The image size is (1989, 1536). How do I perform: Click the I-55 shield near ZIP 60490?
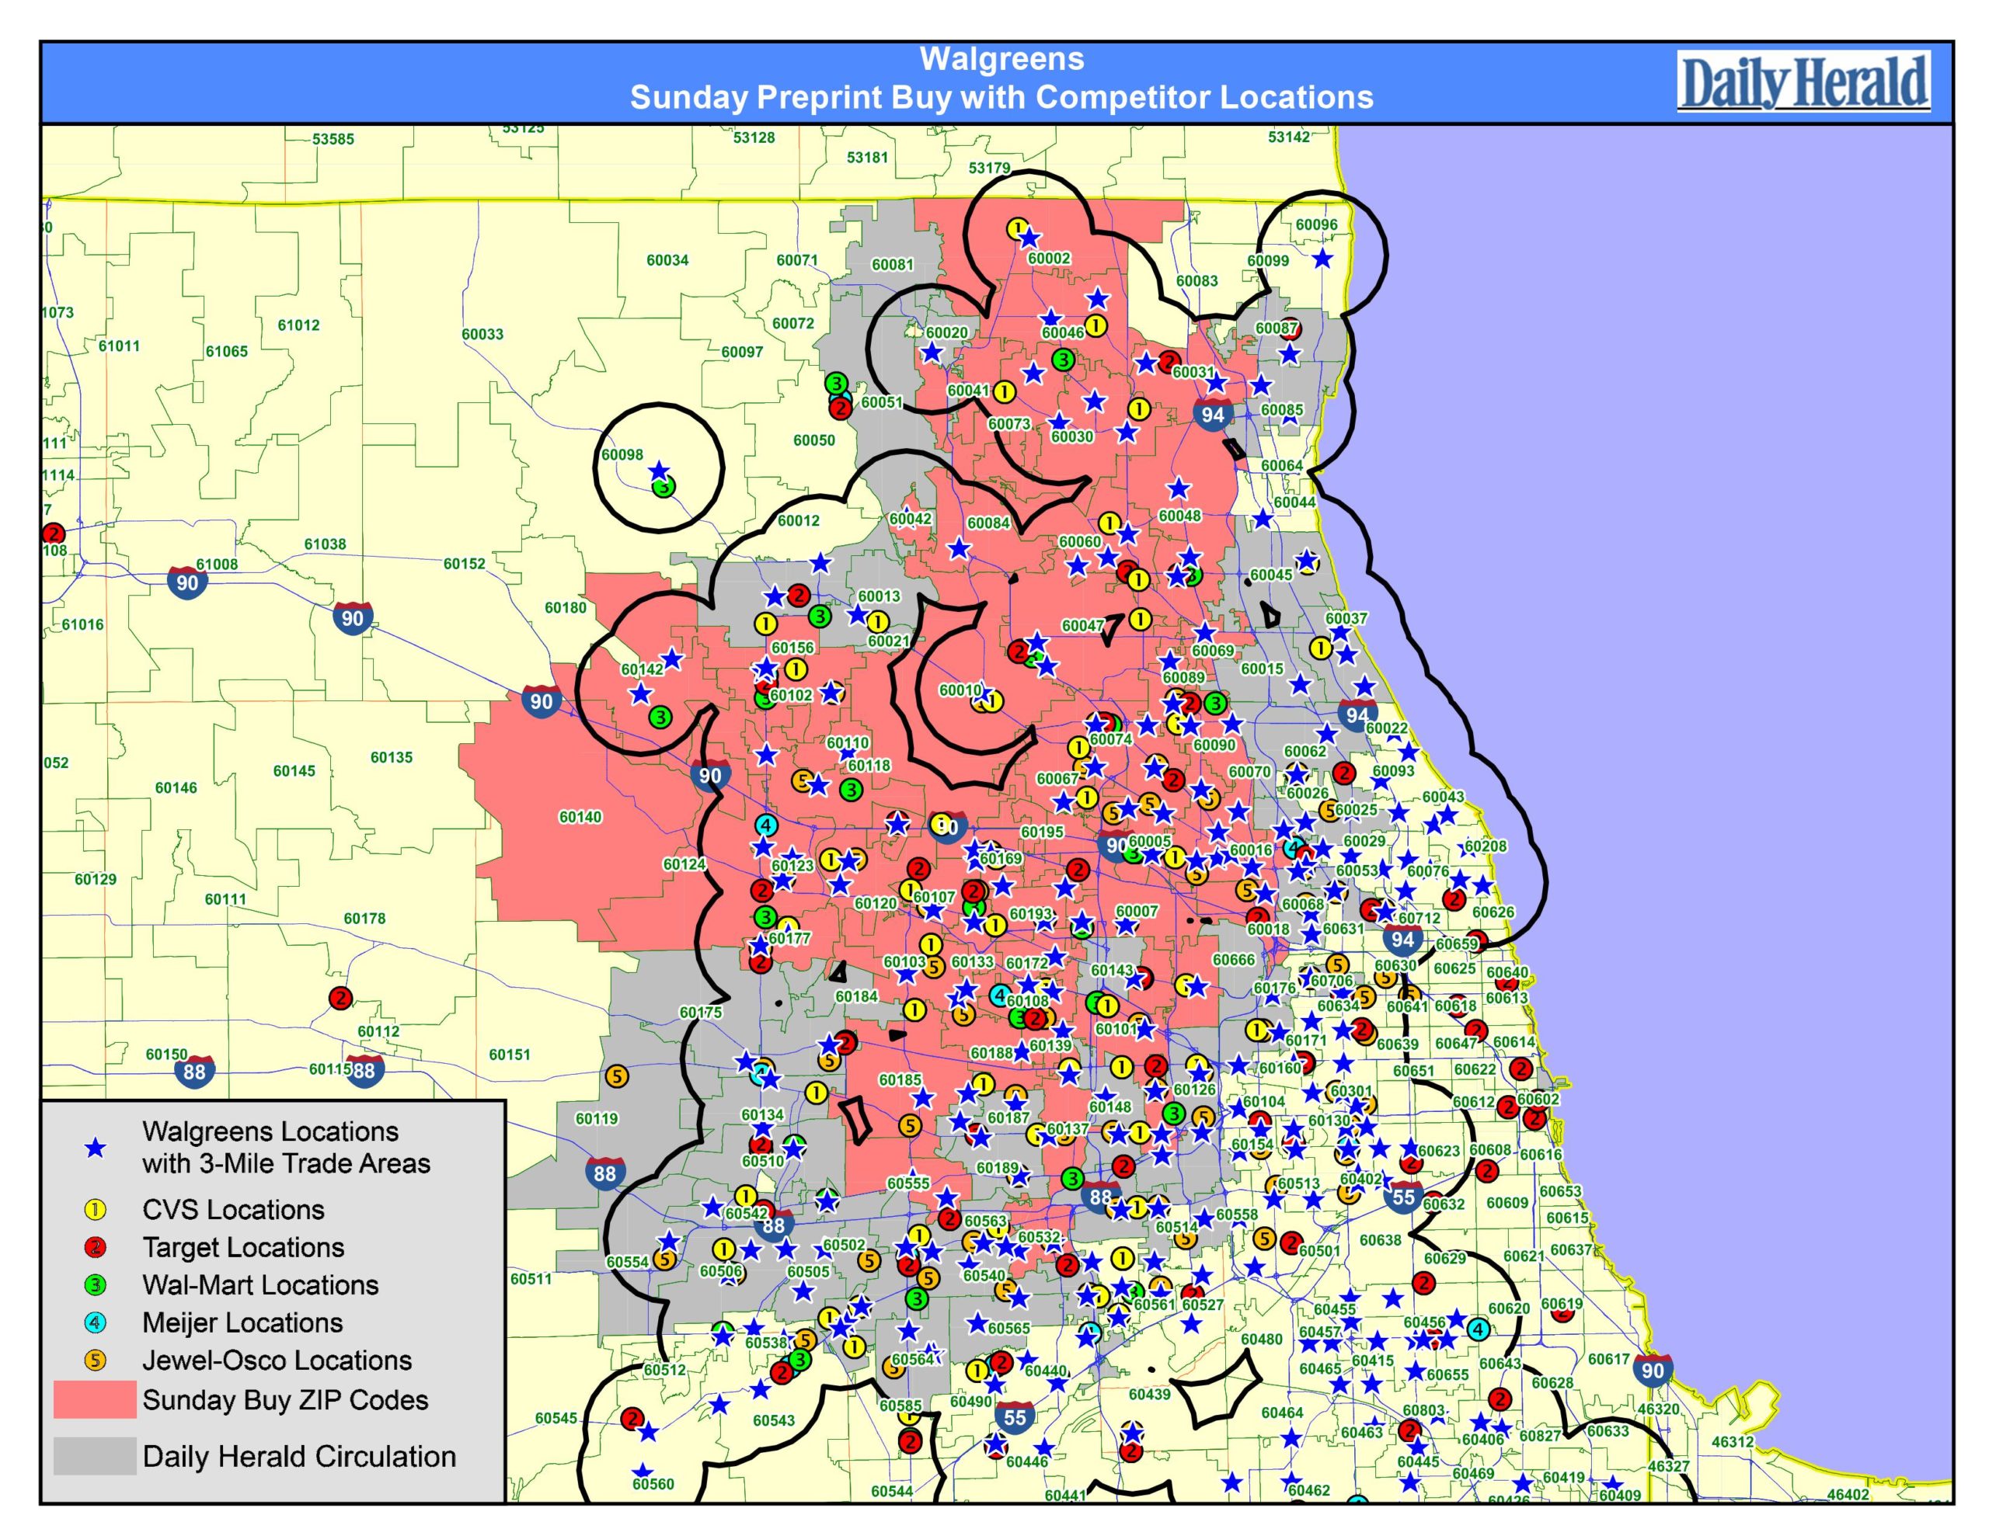pyautogui.click(x=1015, y=1416)
